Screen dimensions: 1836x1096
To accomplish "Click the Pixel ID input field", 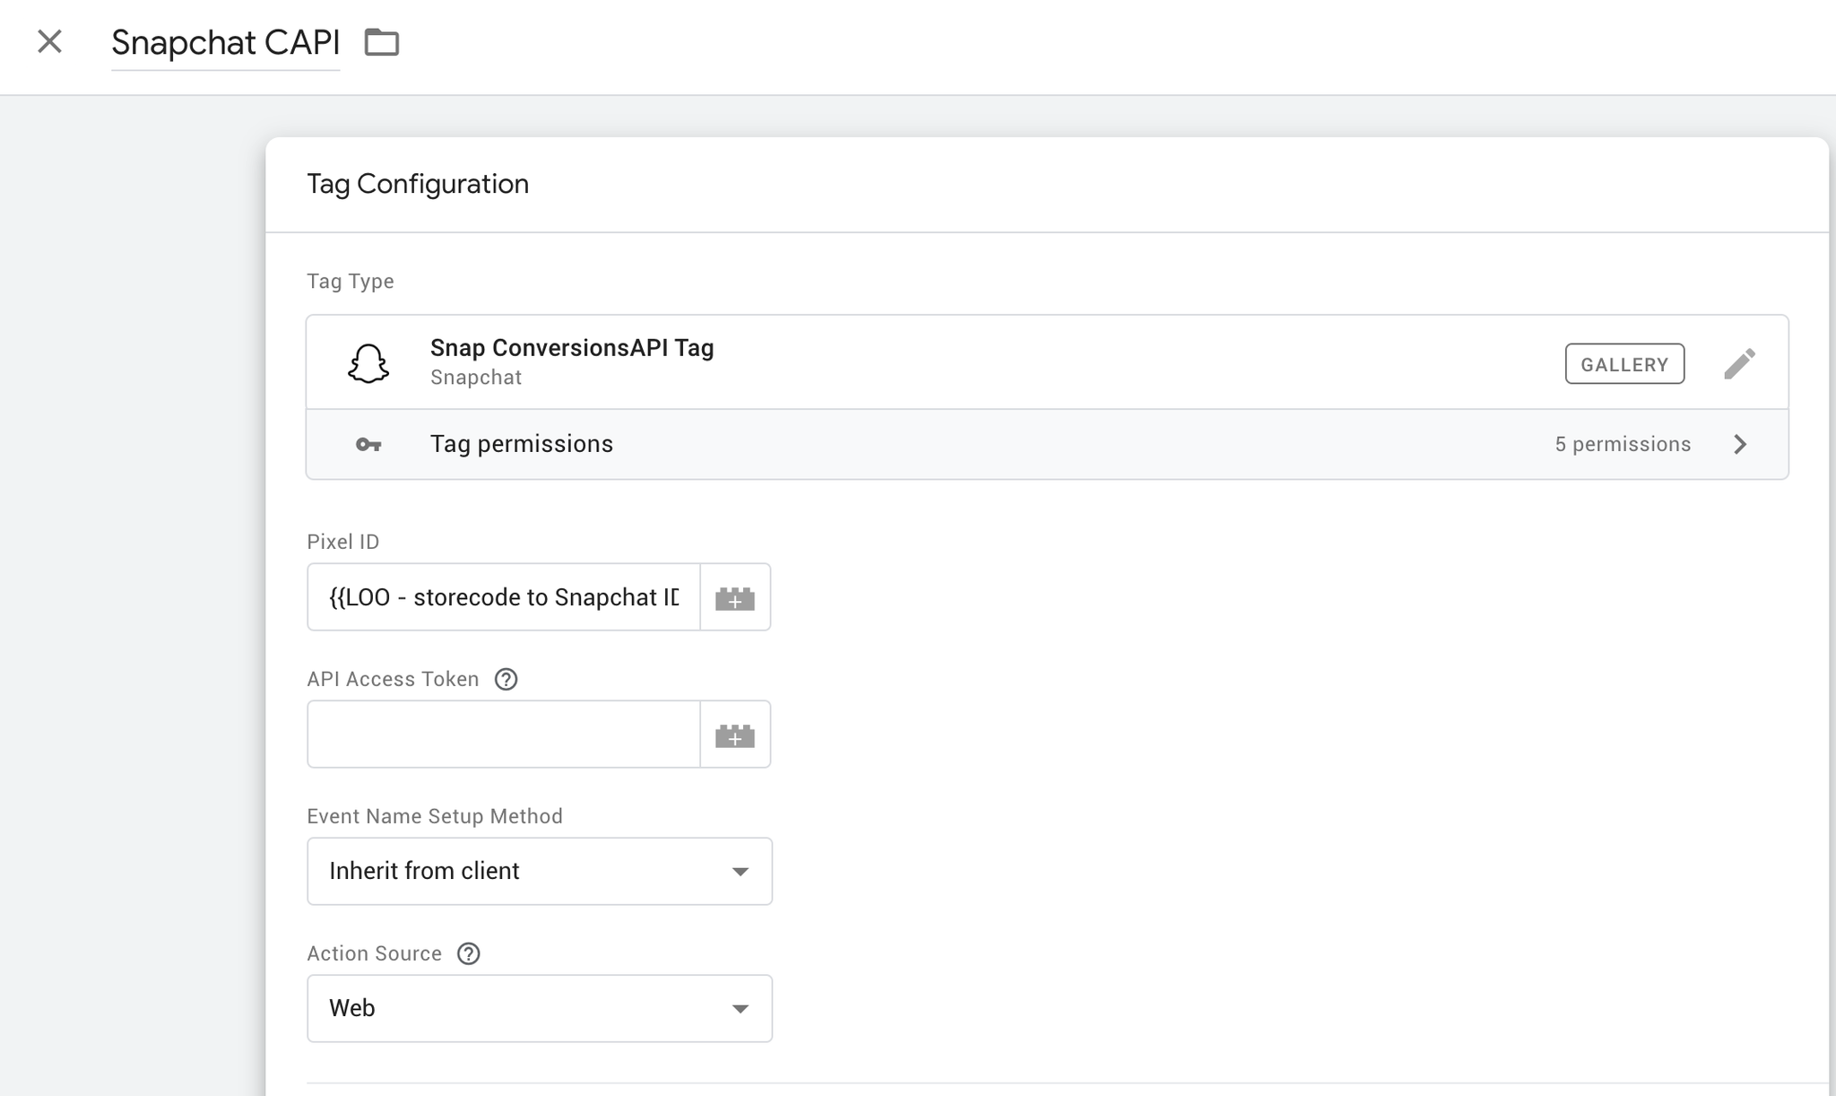I will [504, 597].
